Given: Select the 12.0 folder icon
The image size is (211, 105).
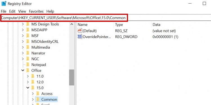Looking at the screenshot, I should [x=33, y=82].
